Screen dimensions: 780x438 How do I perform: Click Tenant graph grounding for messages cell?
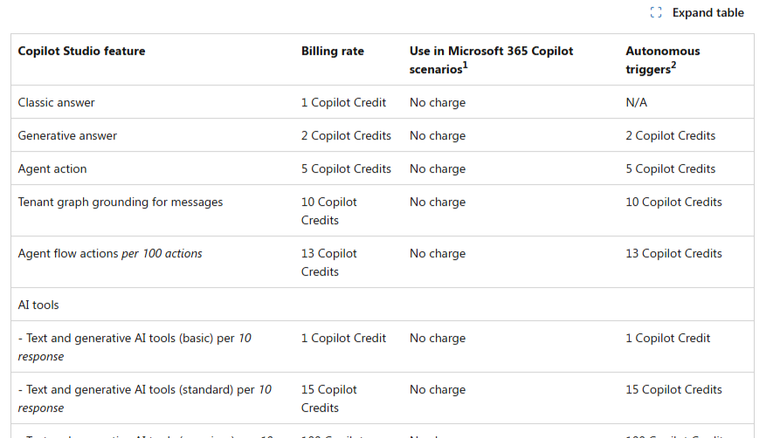click(121, 202)
